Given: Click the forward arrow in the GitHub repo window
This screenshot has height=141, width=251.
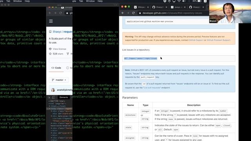Looking at the screenshot, I should pos(55,13).
